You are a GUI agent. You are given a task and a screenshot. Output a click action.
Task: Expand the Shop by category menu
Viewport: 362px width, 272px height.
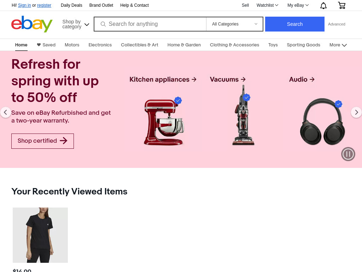(x=76, y=24)
